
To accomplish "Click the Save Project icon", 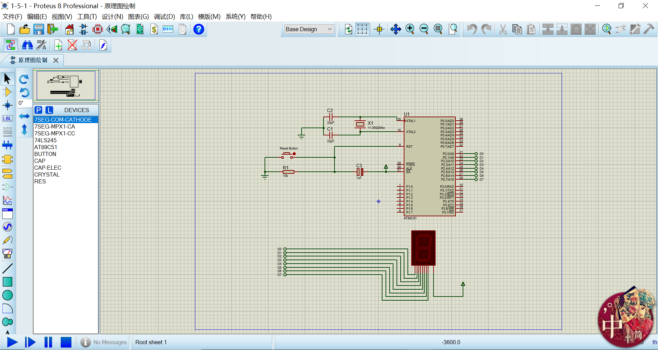I will point(39,29).
